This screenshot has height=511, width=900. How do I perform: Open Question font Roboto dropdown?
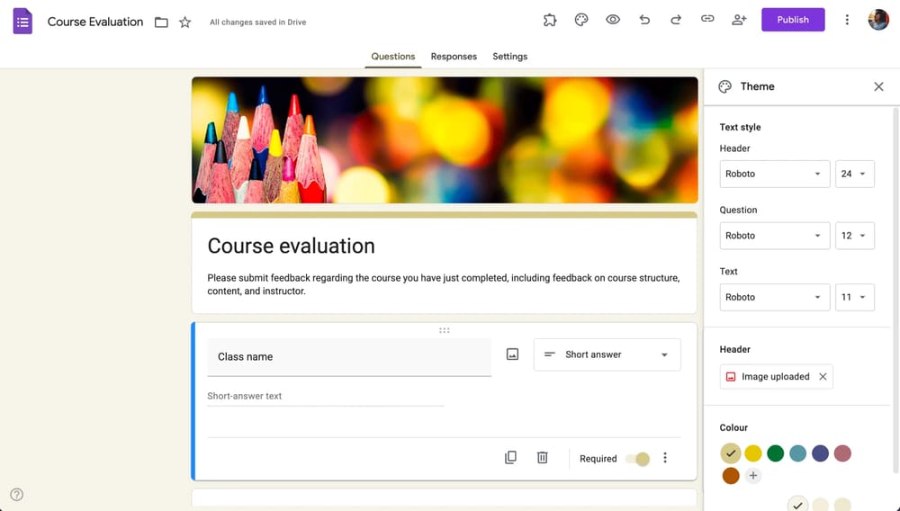click(774, 236)
